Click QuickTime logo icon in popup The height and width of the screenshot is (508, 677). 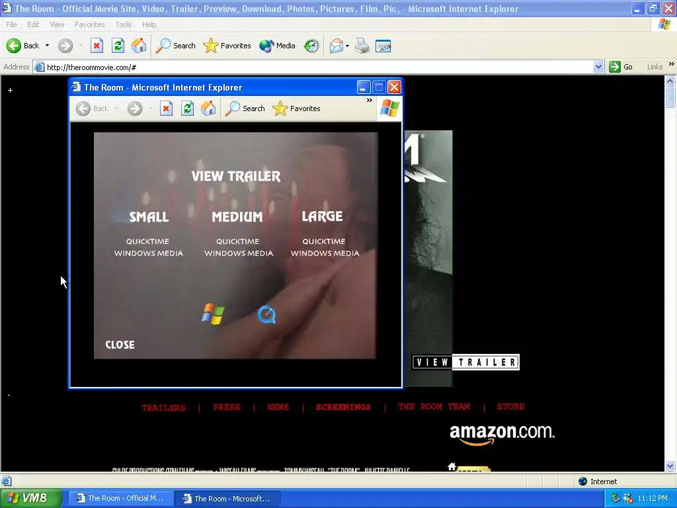pyautogui.click(x=267, y=314)
